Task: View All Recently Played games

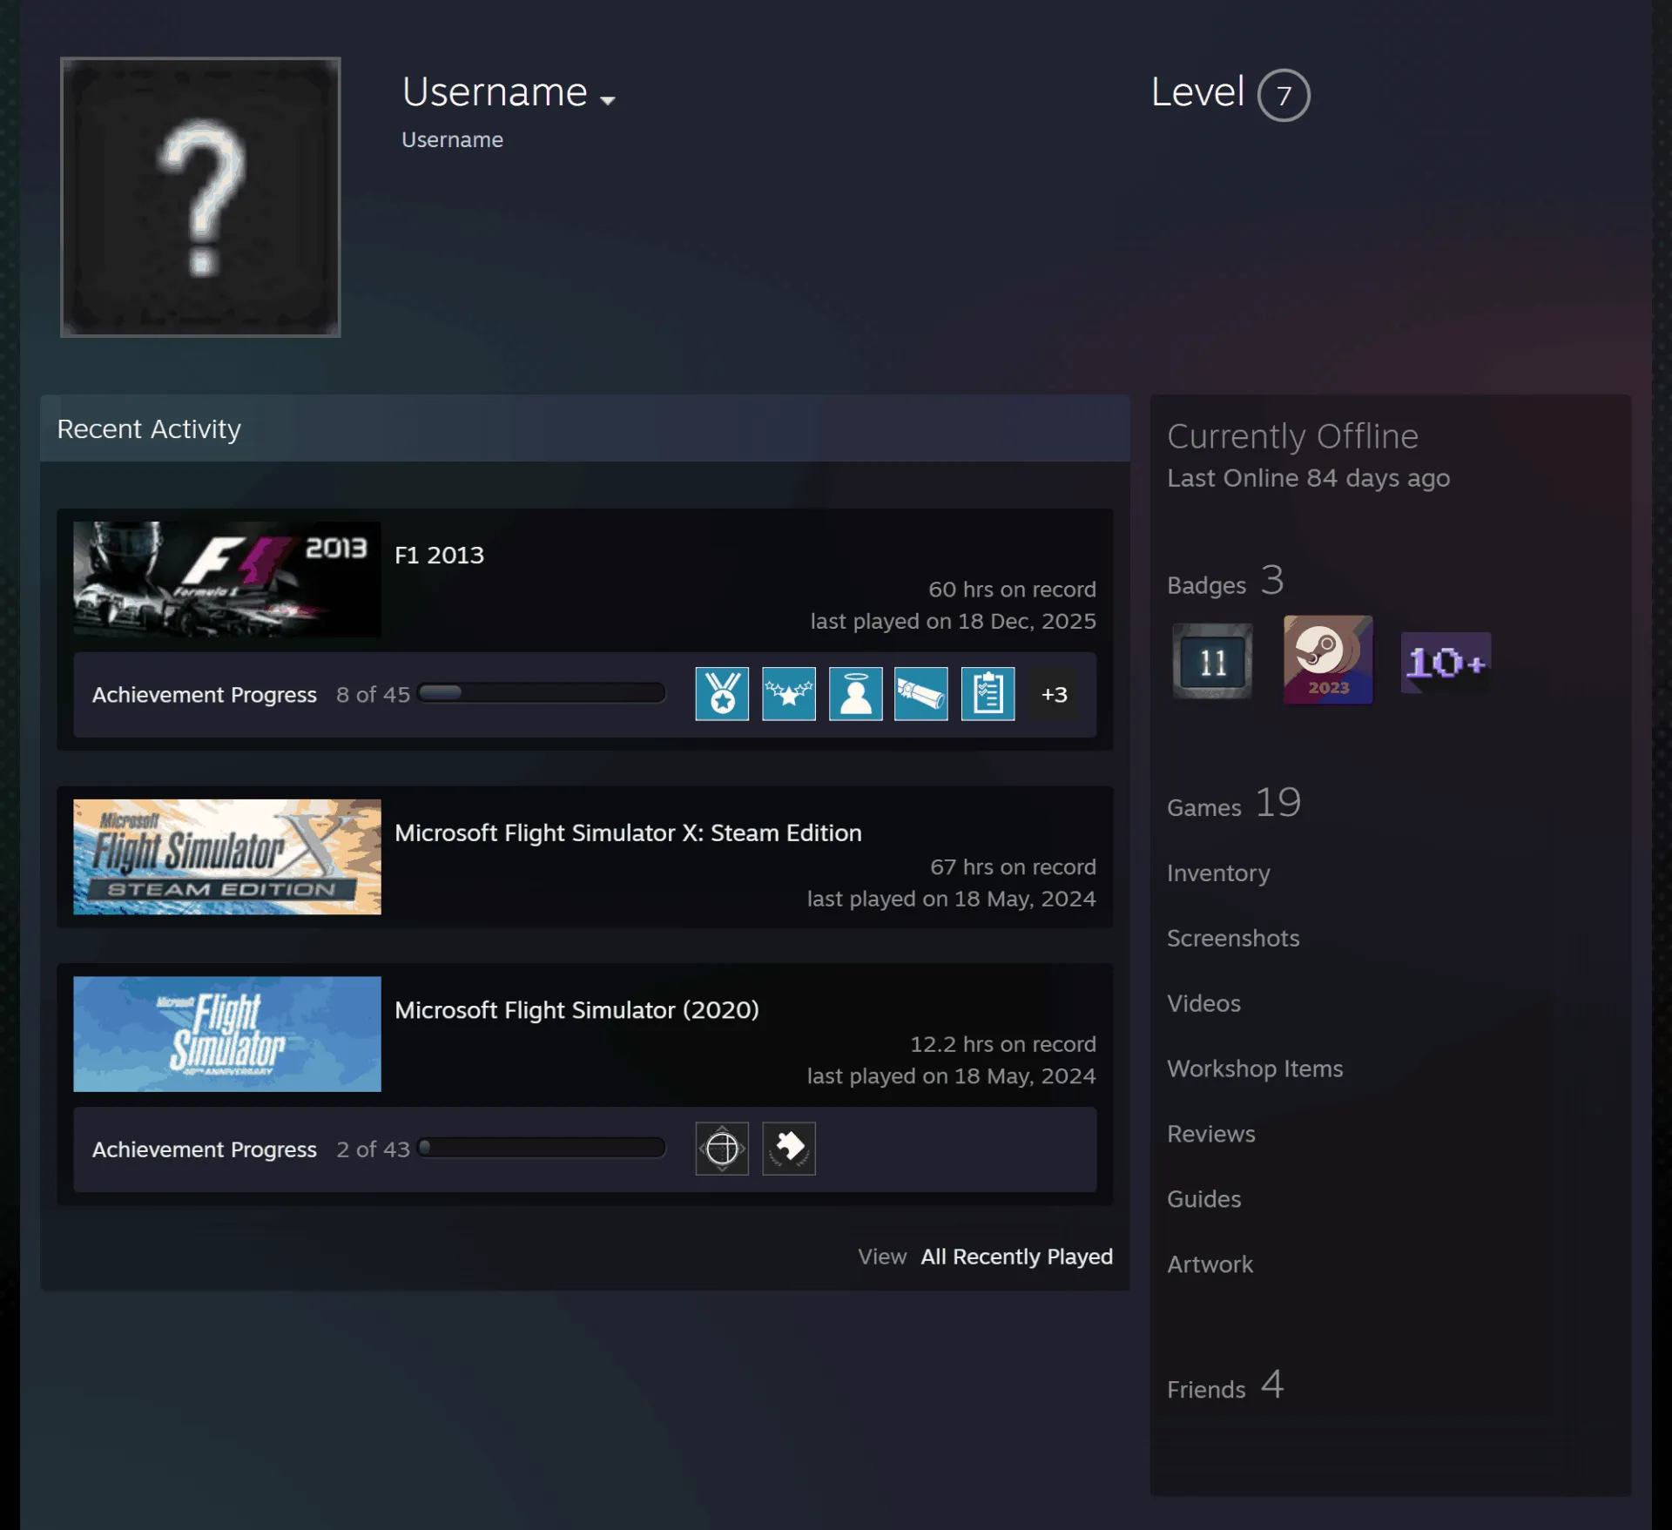Action: point(1016,1257)
